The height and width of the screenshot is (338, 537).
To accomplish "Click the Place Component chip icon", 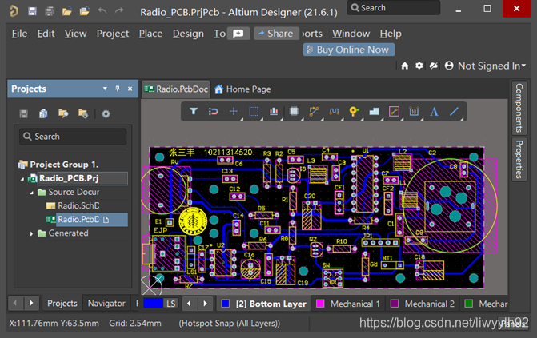I will pyautogui.click(x=294, y=112).
